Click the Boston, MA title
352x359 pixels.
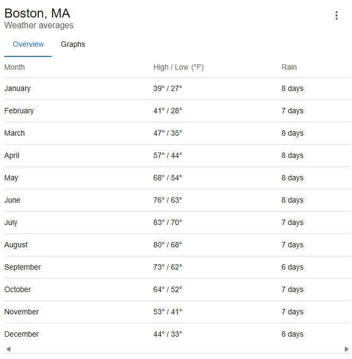click(x=37, y=13)
